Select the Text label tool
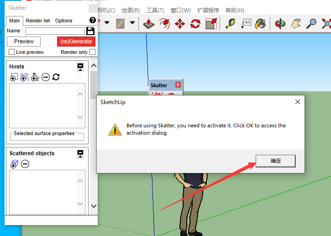Screen dimensions: 331x236 point(246,23)
